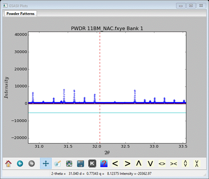This screenshot has height=179, width=209.
Task: Switch to the Powder Patterns tab
Action: 20,14
